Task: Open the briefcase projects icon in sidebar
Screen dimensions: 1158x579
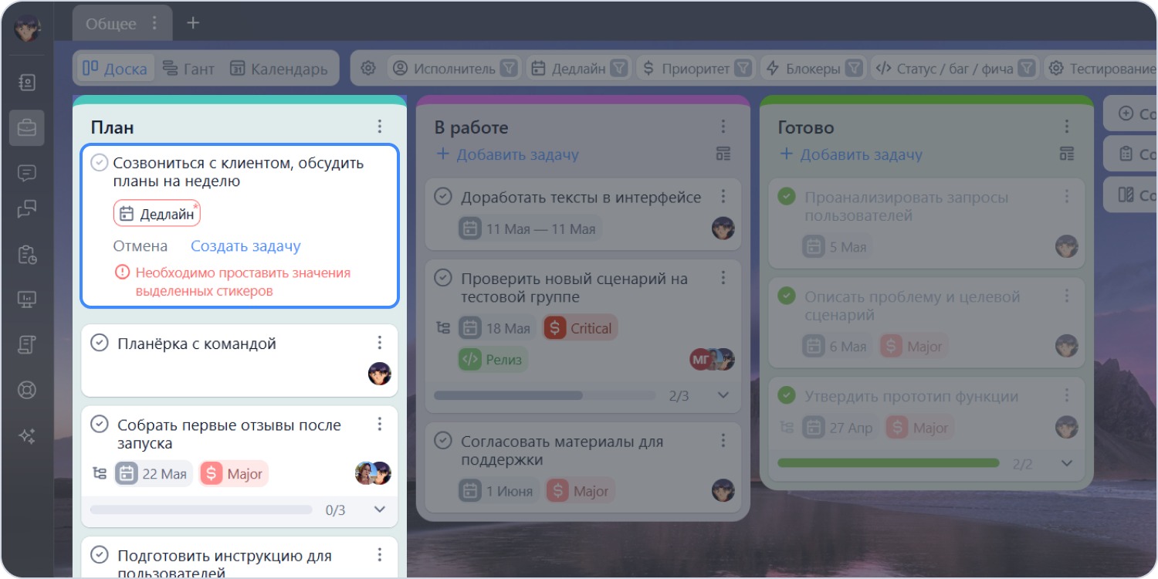Action: 27,127
